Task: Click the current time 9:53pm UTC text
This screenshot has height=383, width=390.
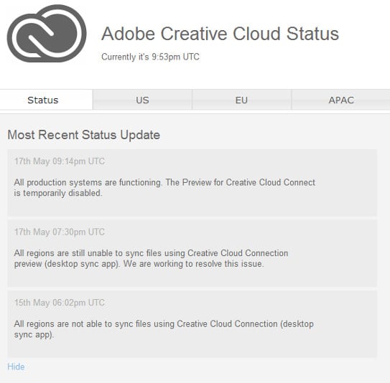Action: 175,57
